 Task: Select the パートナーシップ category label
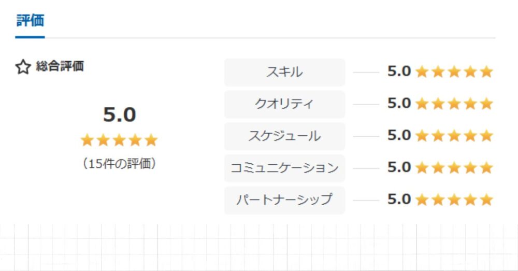284,201
